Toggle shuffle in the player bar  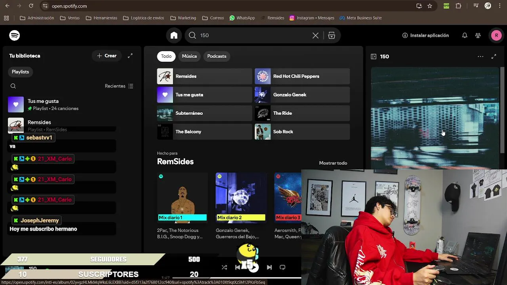pyautogui.click(x=224, y=268)
